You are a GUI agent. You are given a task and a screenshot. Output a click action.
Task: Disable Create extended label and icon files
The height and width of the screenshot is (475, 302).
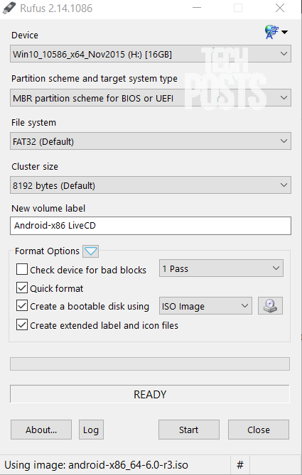[x=22, y=325]
